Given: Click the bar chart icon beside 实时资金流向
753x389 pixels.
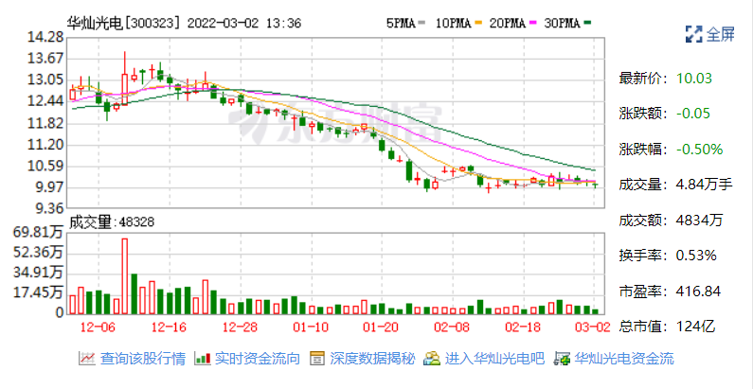Looking at the screenshot, I should 202,359.
